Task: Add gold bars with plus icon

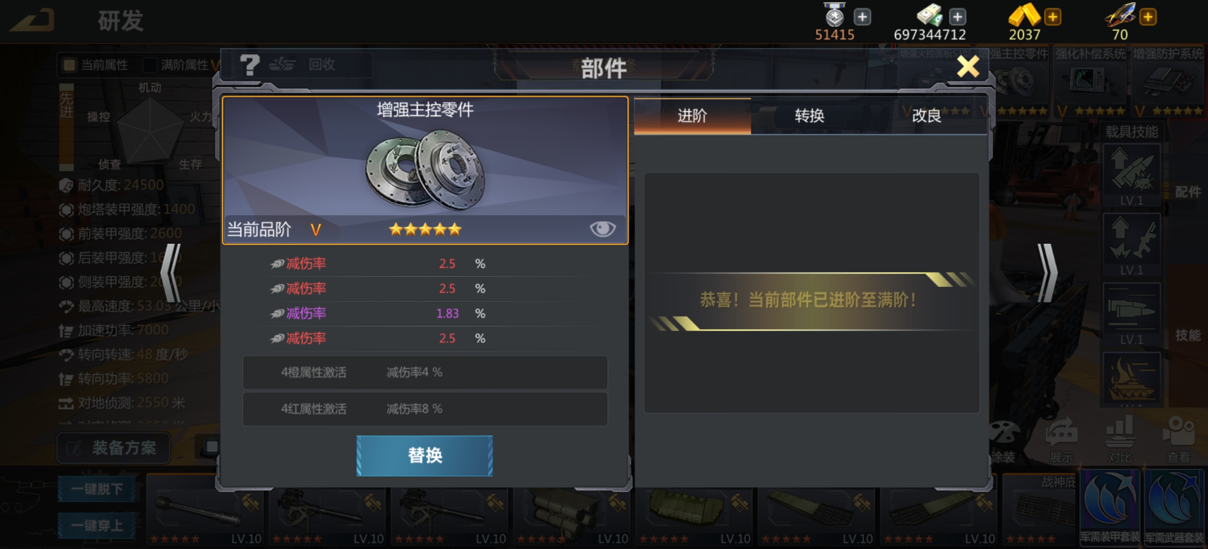Action: coord(1053,17)
